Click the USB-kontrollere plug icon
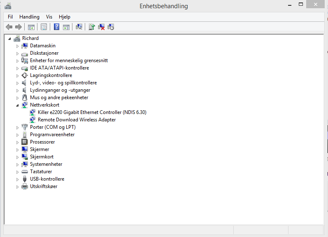The image size is (328, 237). 25,179
